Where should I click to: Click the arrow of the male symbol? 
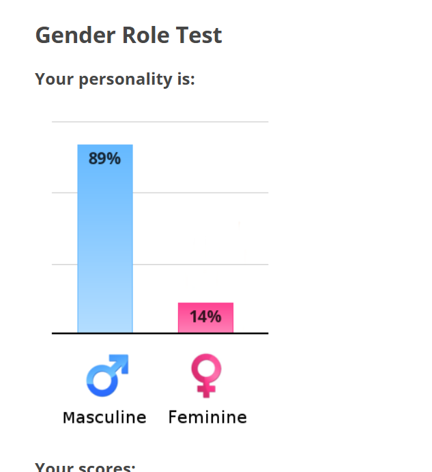(x=119, y=363)
